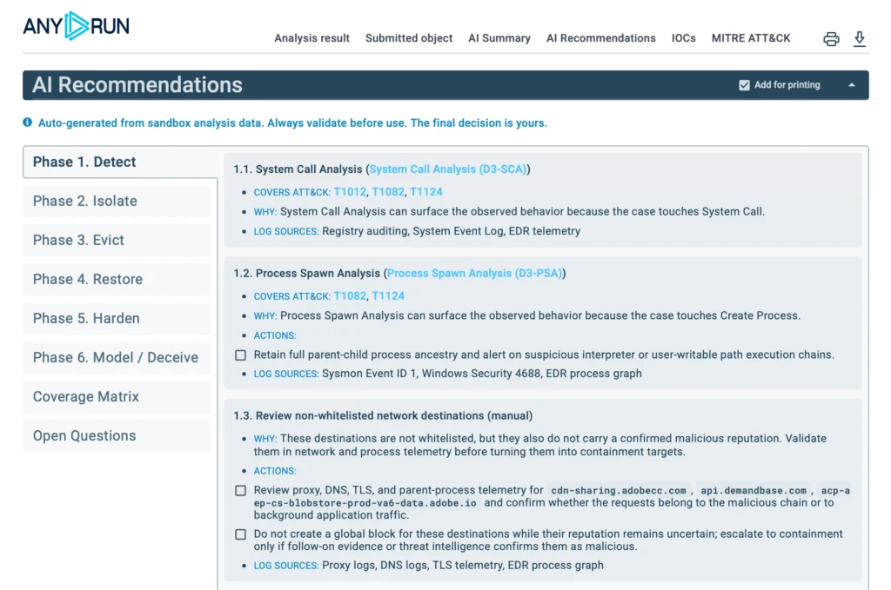
Task: Click the 1.2. Process Spawn Analysis heading
Action: tap(399, 274)
